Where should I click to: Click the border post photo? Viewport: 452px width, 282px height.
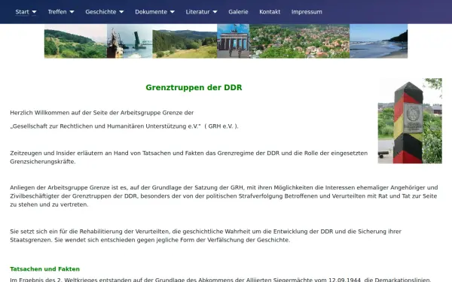[x=410, y=121]
